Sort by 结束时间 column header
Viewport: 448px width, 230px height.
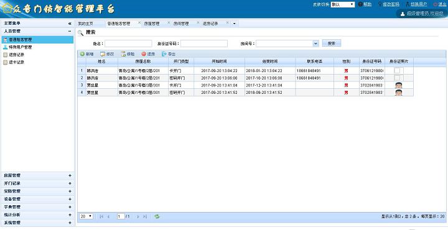point(270,62)
